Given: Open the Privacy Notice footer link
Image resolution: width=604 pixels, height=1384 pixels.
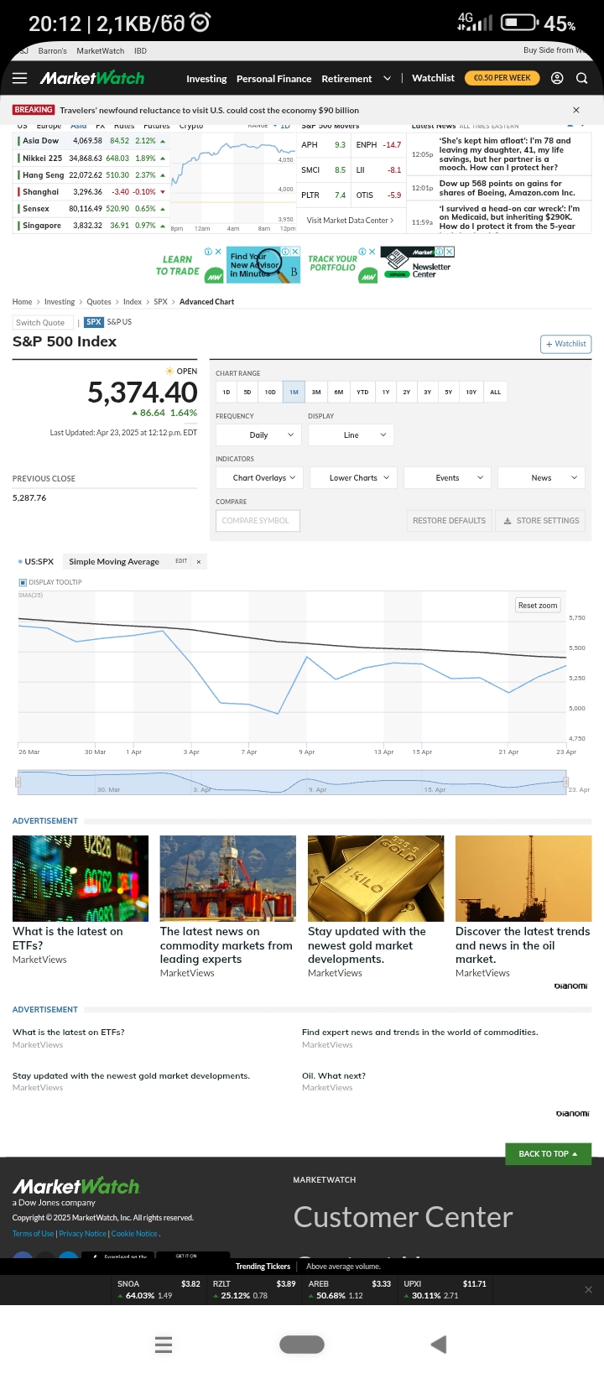Looking at the screenshot, I should [x=83, y=1234].
